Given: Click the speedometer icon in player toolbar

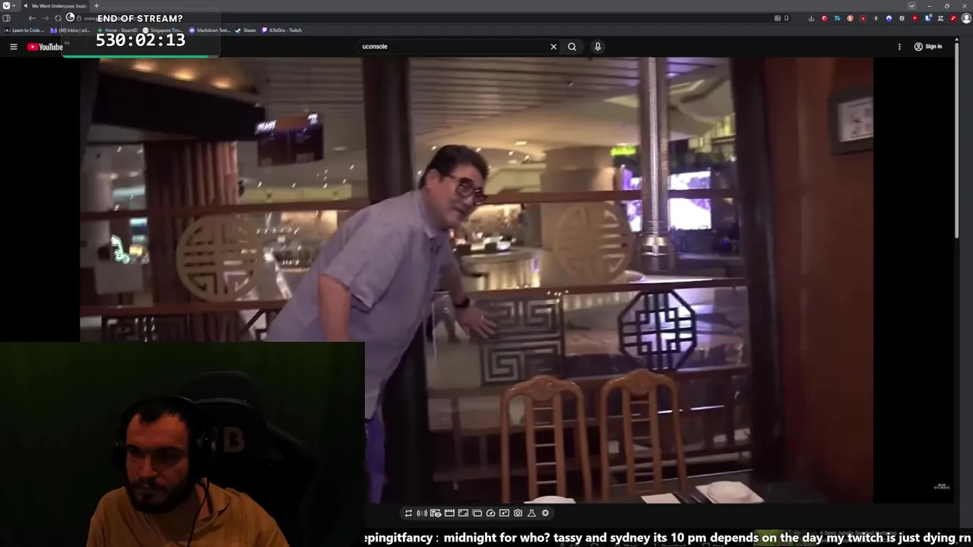Looking at the screenshot, I should pos(490,513).
